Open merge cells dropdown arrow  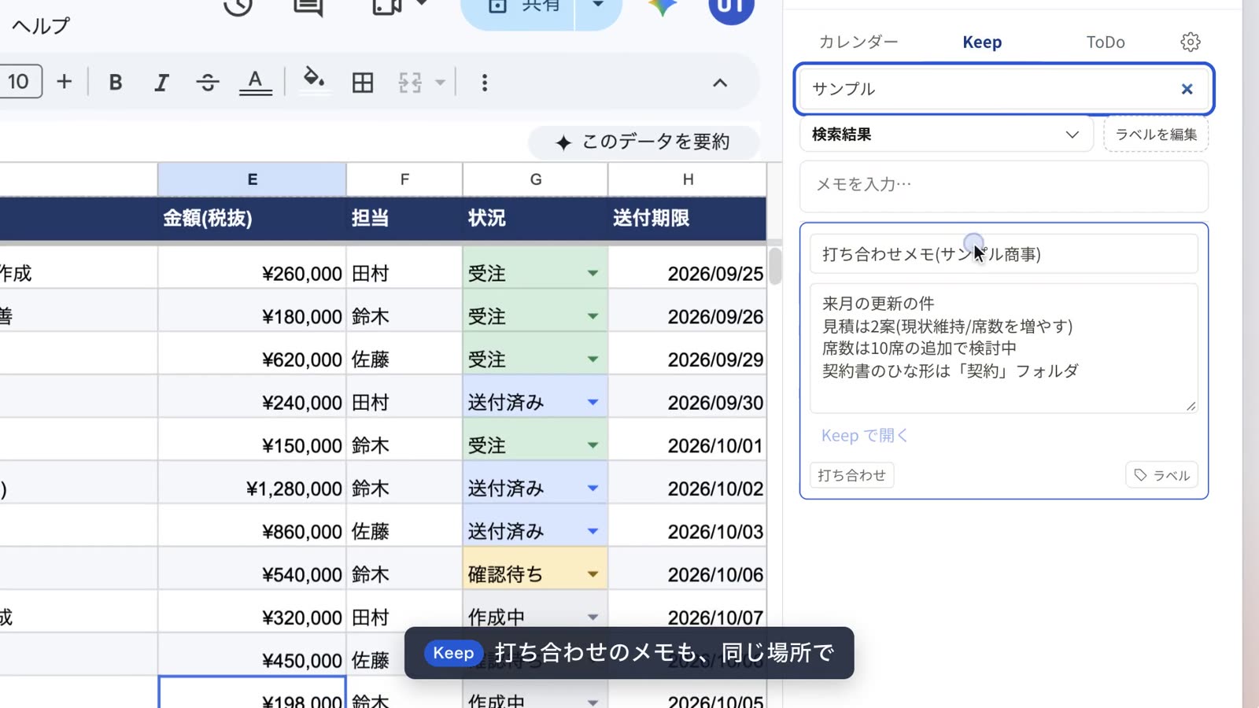click(x=440, y=83)
